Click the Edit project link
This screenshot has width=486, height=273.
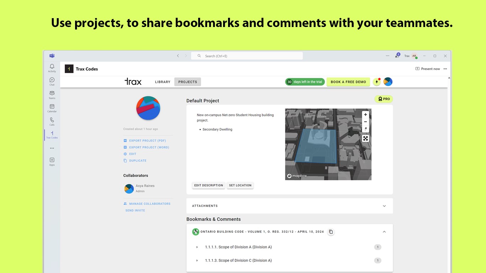coord(130,154)
